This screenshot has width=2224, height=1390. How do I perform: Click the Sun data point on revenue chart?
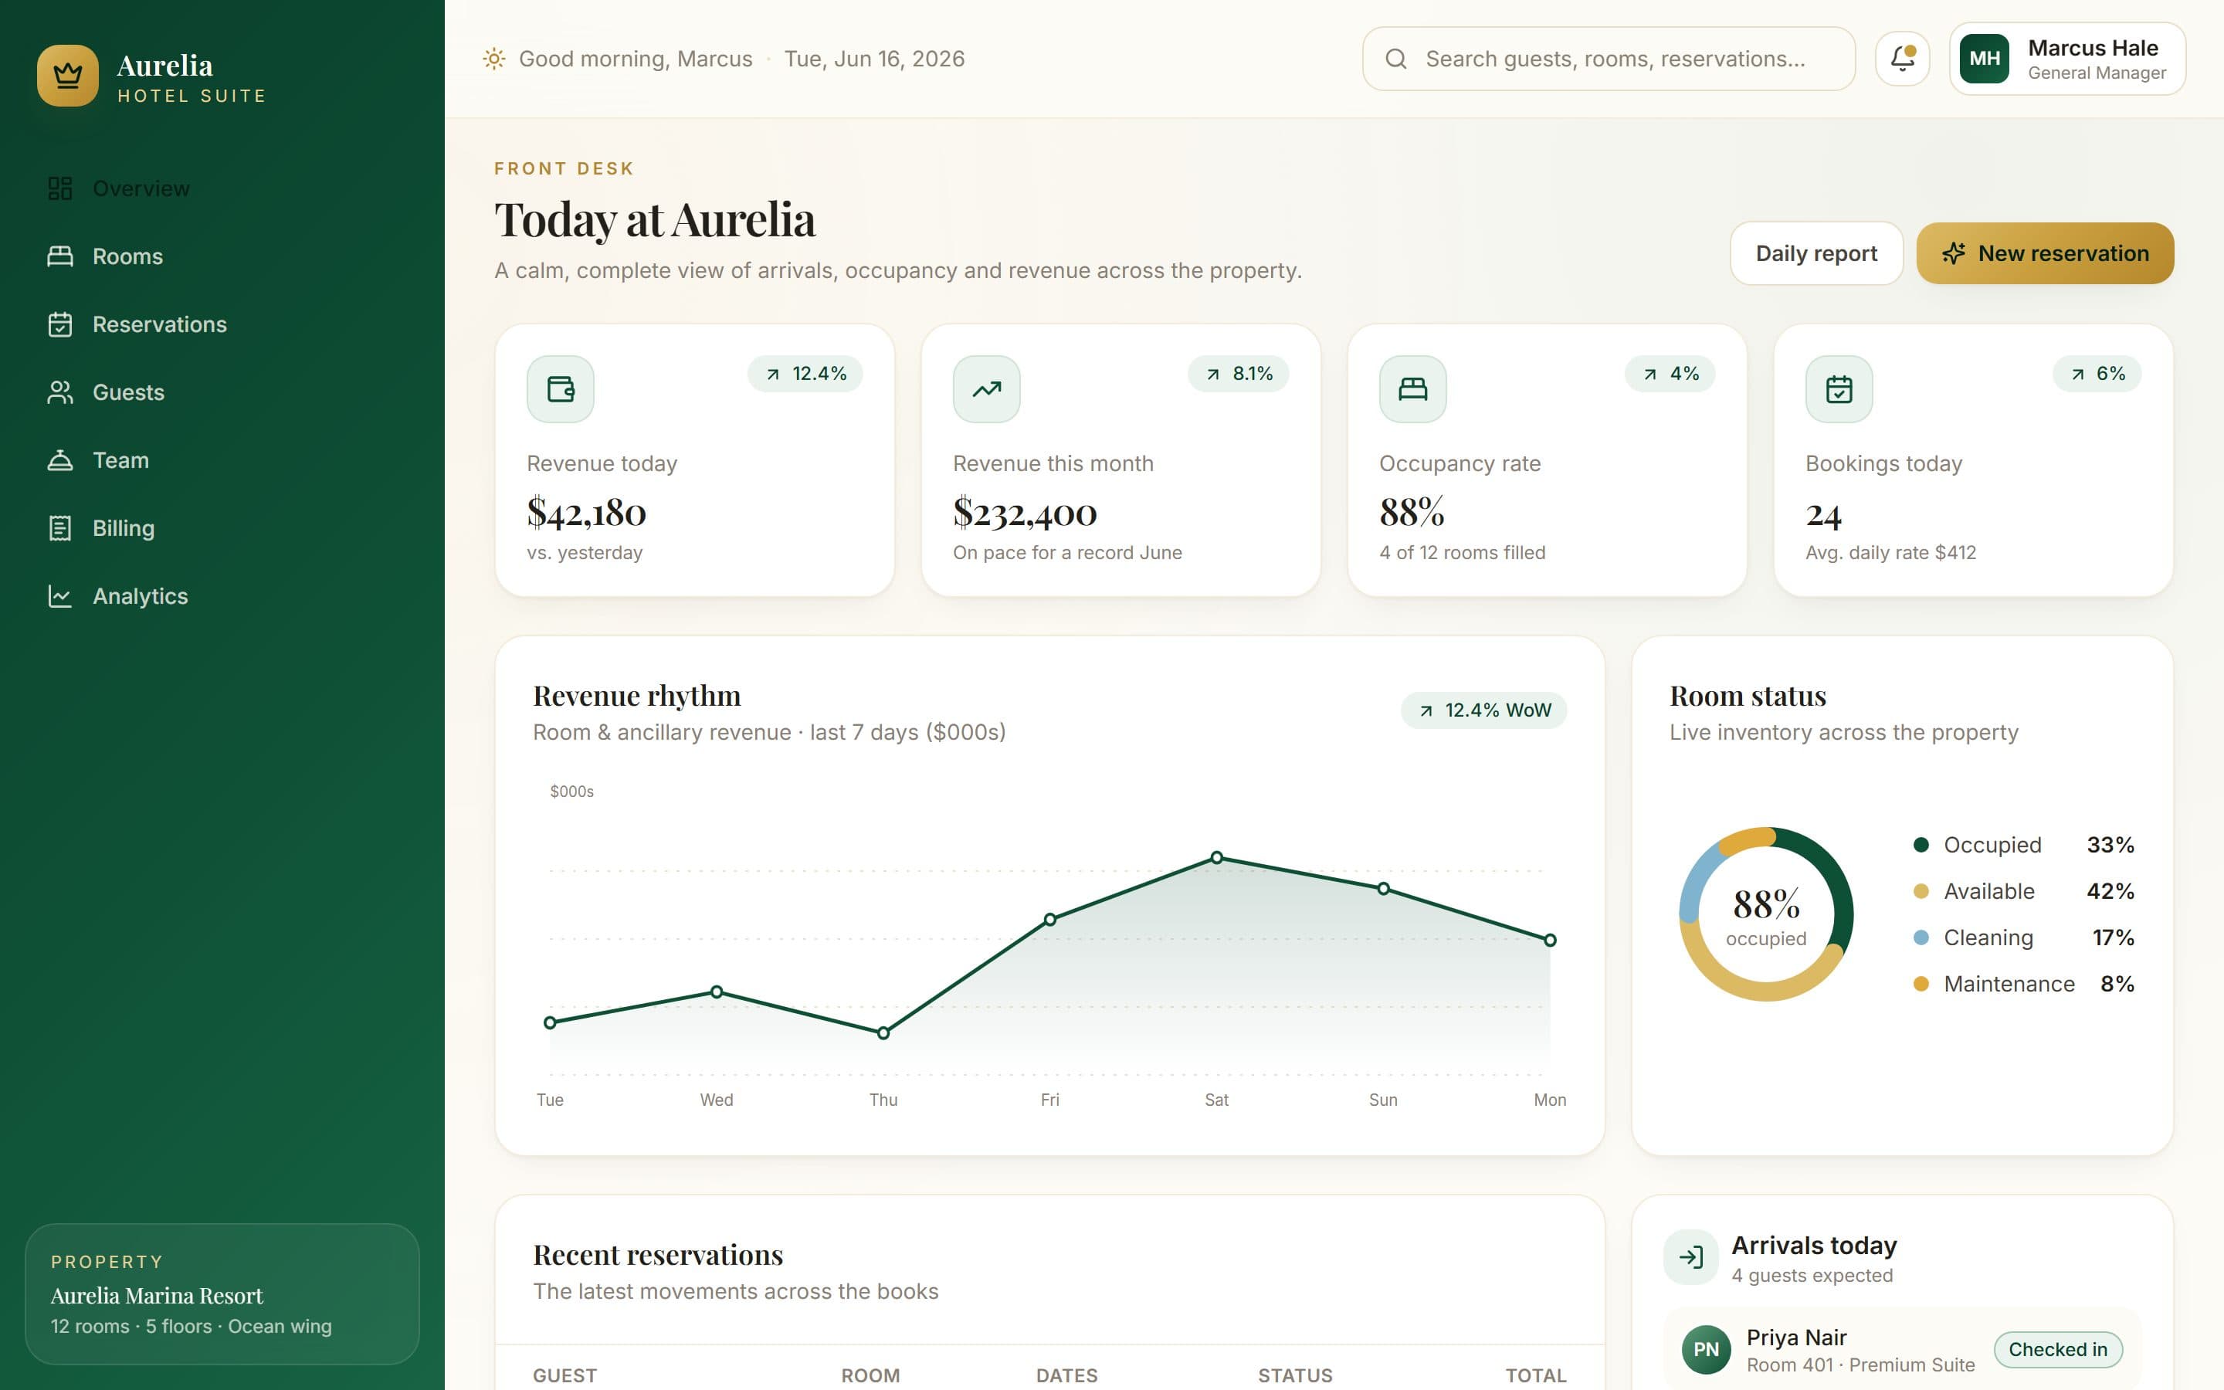point(1383,889)
